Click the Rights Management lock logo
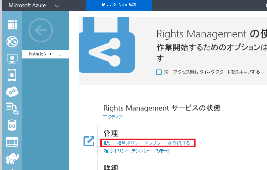The image size is (267, 170). (107, 45)
